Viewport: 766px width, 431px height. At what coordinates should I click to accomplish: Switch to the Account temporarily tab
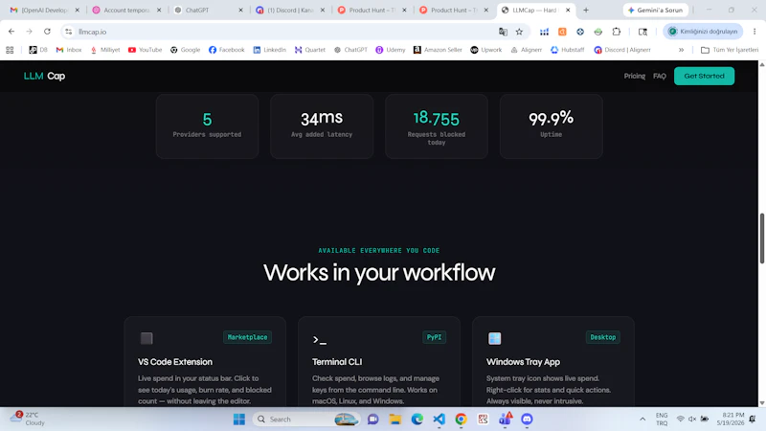tap(126, 10)
